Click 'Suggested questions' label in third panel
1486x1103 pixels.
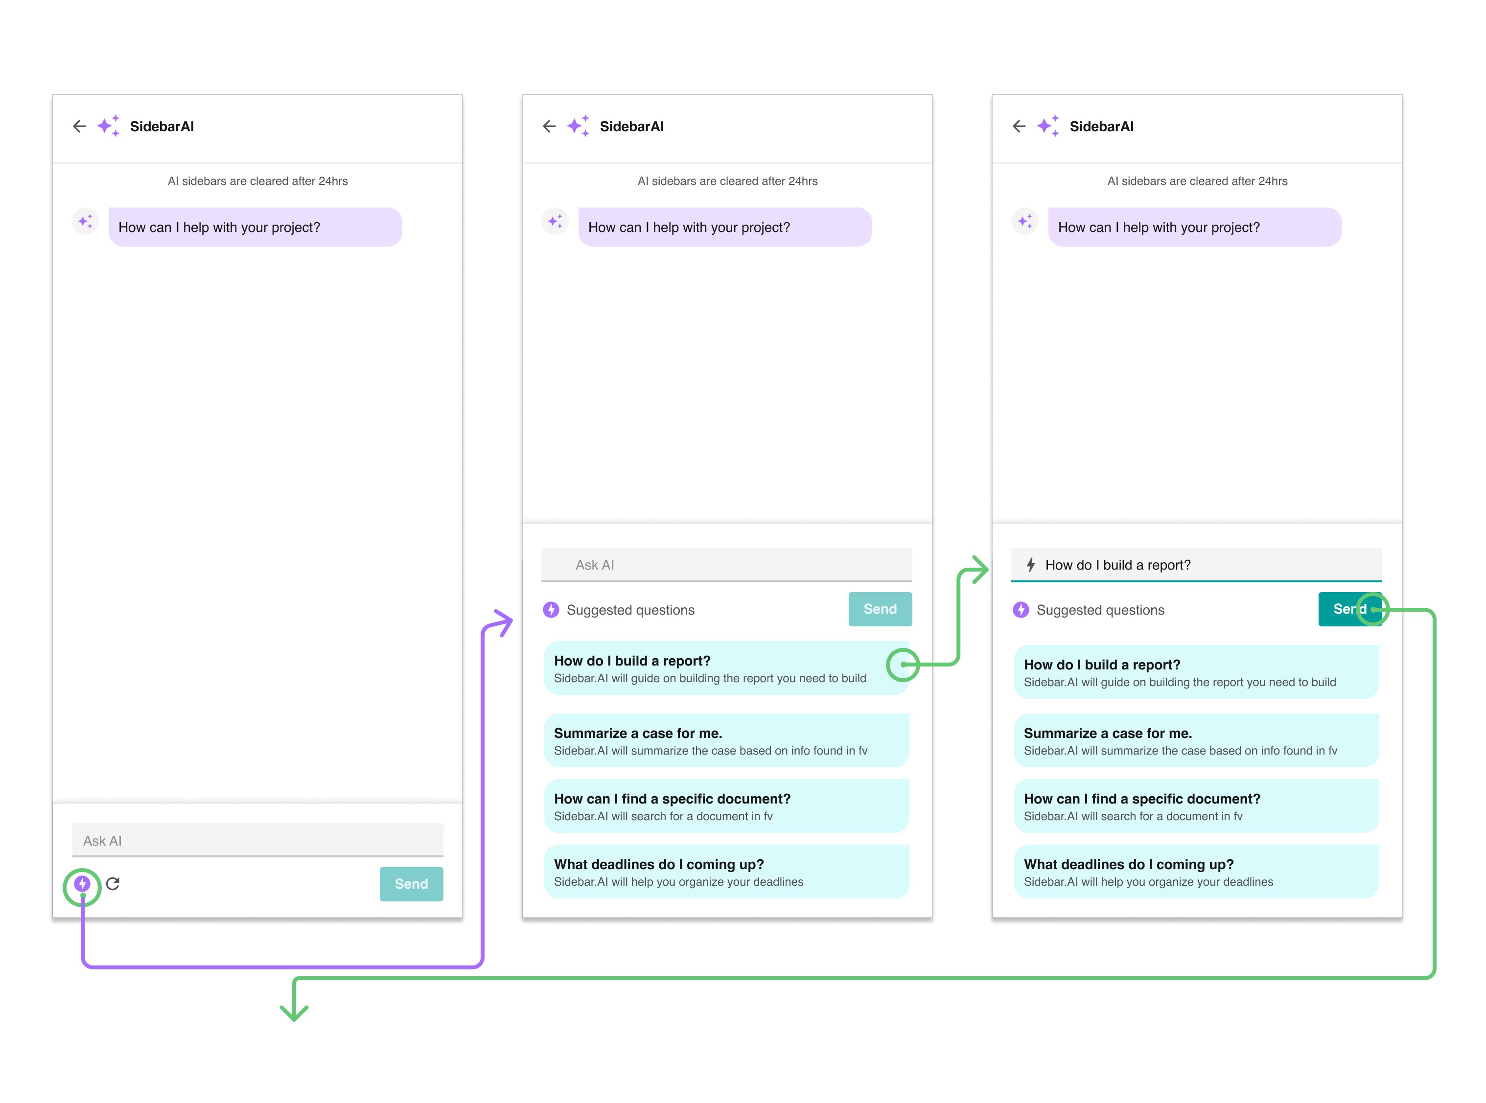coord(1100,610)
